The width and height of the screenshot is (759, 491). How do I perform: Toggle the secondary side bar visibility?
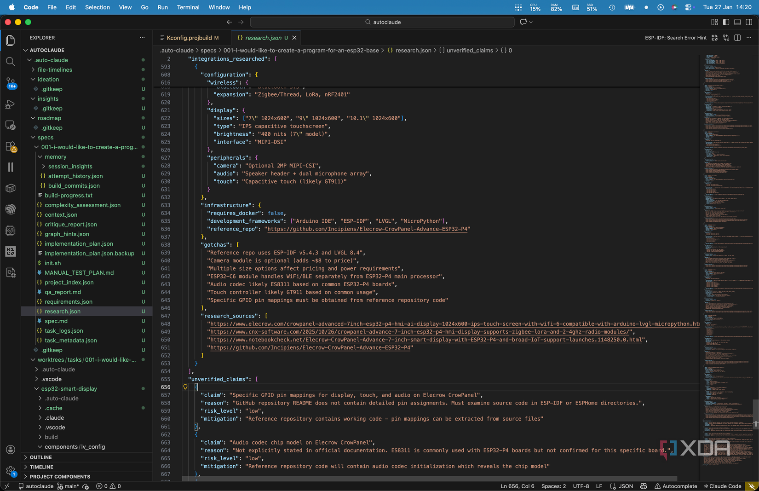(749, 22)
